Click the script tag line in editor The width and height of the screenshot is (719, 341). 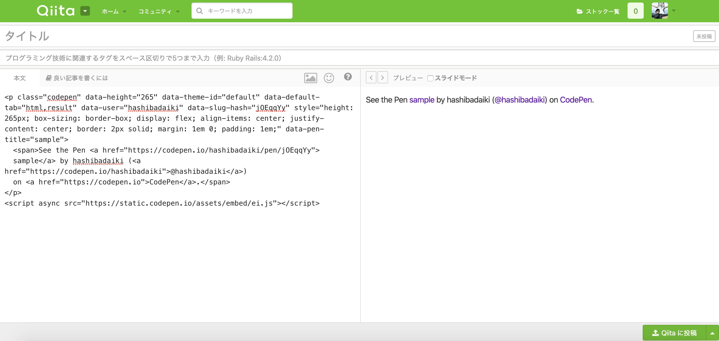coord(162,203)
